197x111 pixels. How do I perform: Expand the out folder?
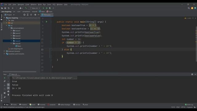pos(7,23)
